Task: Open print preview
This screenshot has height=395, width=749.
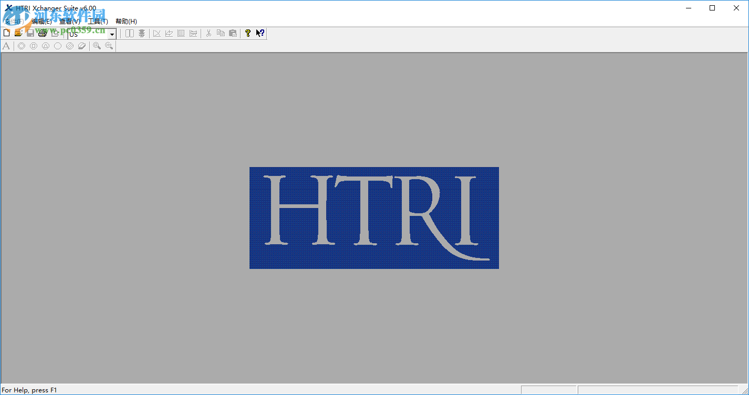Action: click(x=54, y=33)
